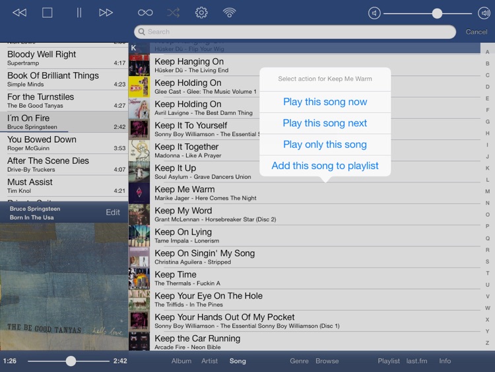Choose Add this song to playlist
This screenshot has height=372, width=495.
[x=325, y=166]
